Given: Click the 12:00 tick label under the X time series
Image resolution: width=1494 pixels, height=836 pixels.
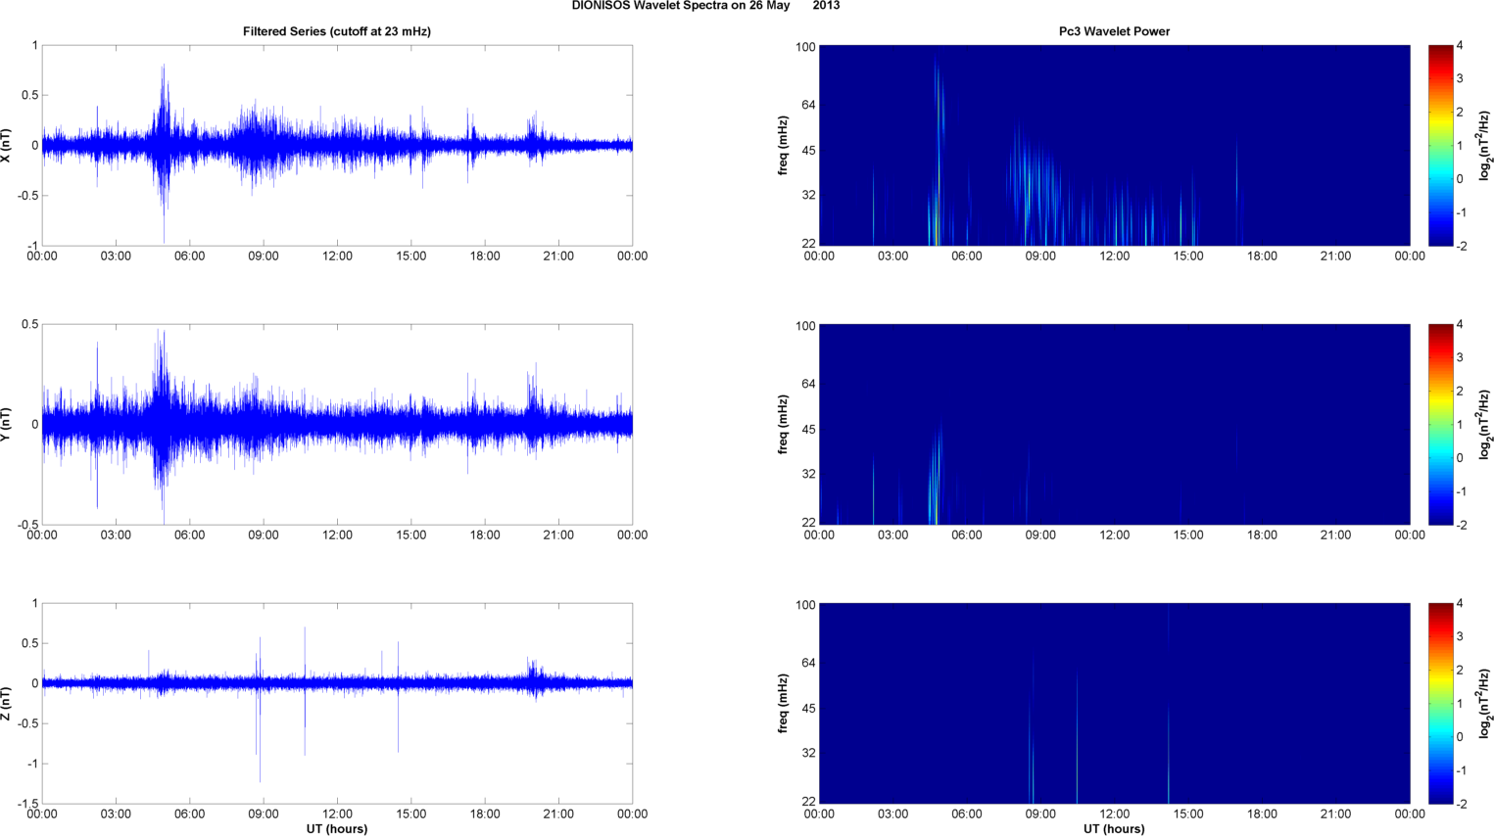Looking at the screenshot, I should click(x=337, y=256).
